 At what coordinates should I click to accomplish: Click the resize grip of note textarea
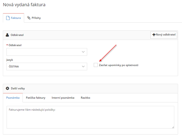point(173,127)
